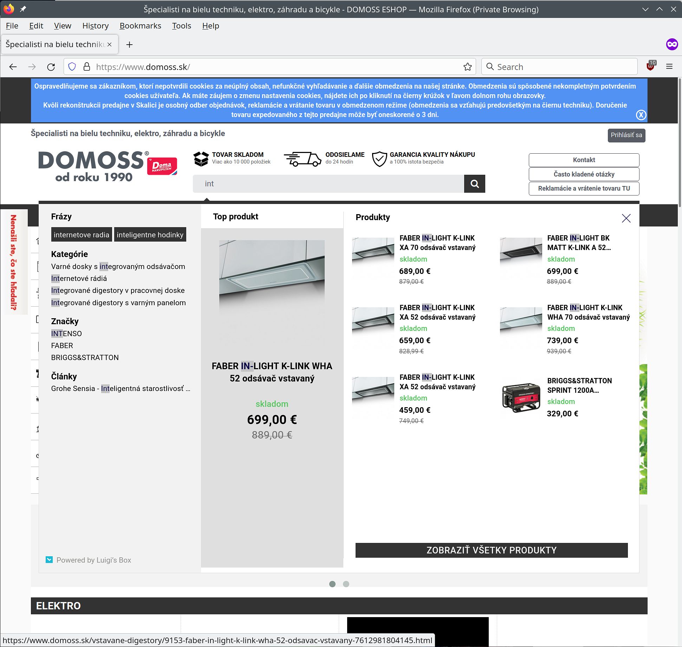View site security padlock info

coord(87,67)
